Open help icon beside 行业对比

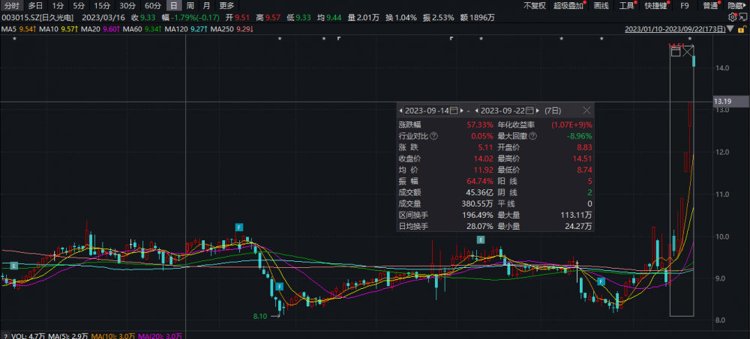tap(433, 136)
